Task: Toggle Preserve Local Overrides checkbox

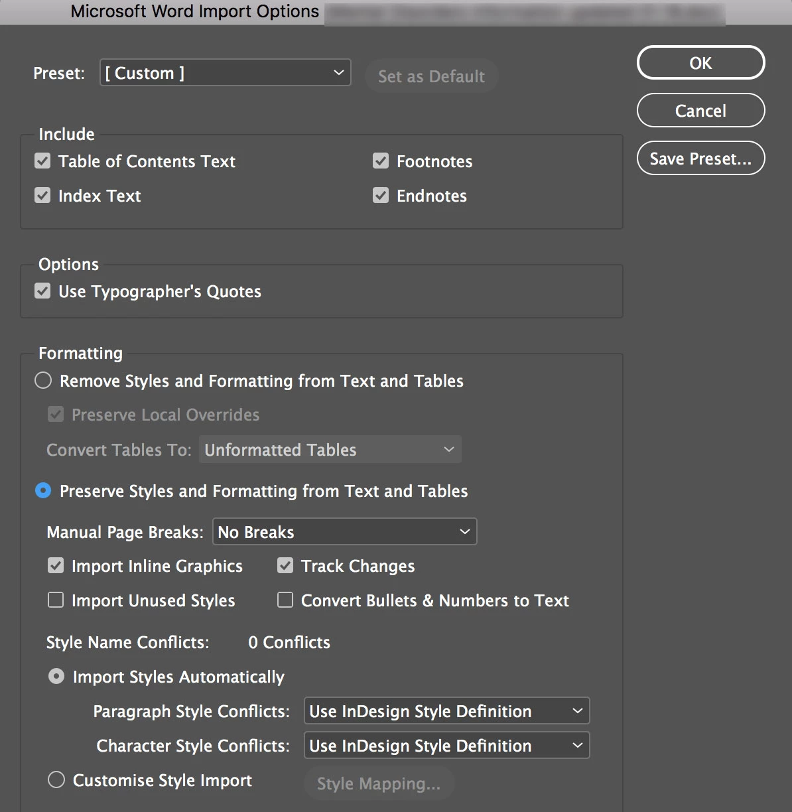Action: pos(56,414)
